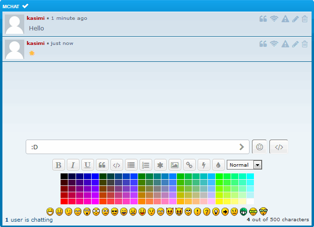Insert the green grinning smiley

click(243, 212)
